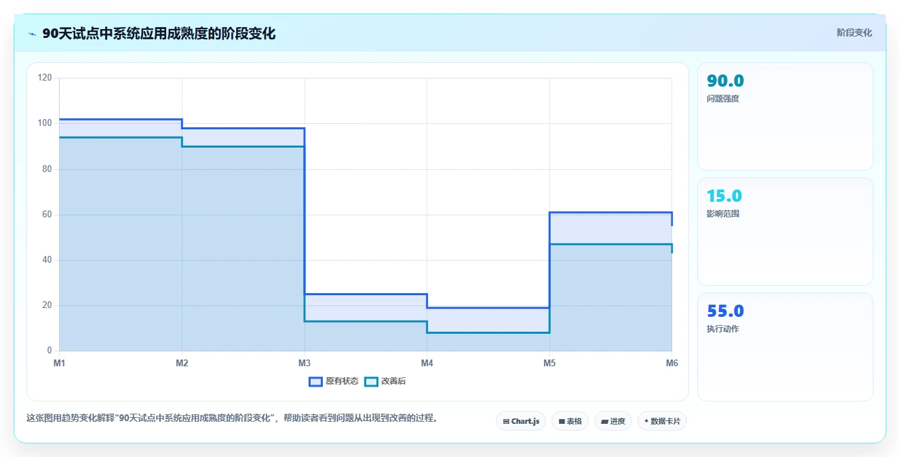This screenshot has height=457, width=900.
Task: Click the 20 y-axis value
Action: click(47, 305)
